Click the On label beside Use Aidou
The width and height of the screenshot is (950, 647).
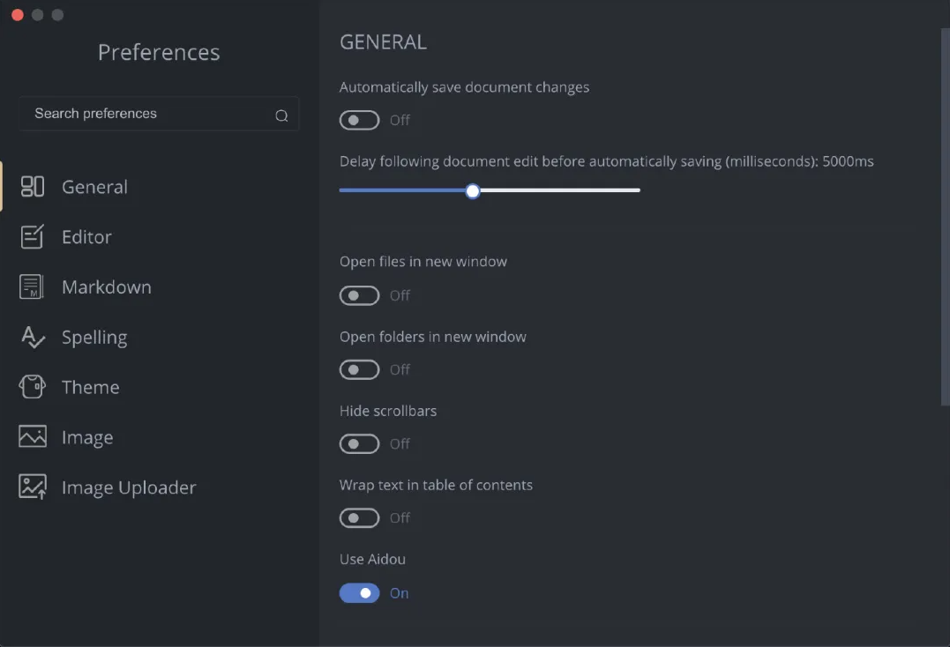point(399,593)
